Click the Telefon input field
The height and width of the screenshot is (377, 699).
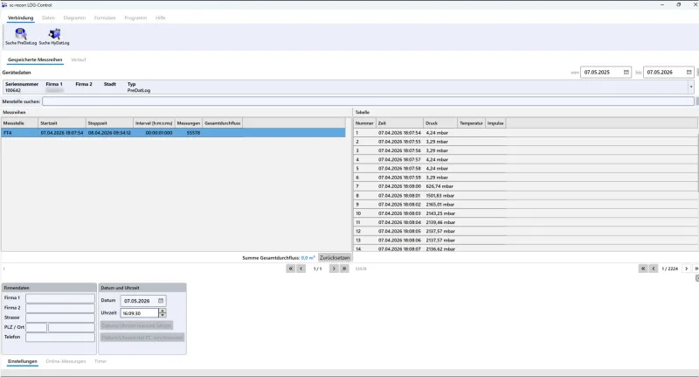pos(60,338)
